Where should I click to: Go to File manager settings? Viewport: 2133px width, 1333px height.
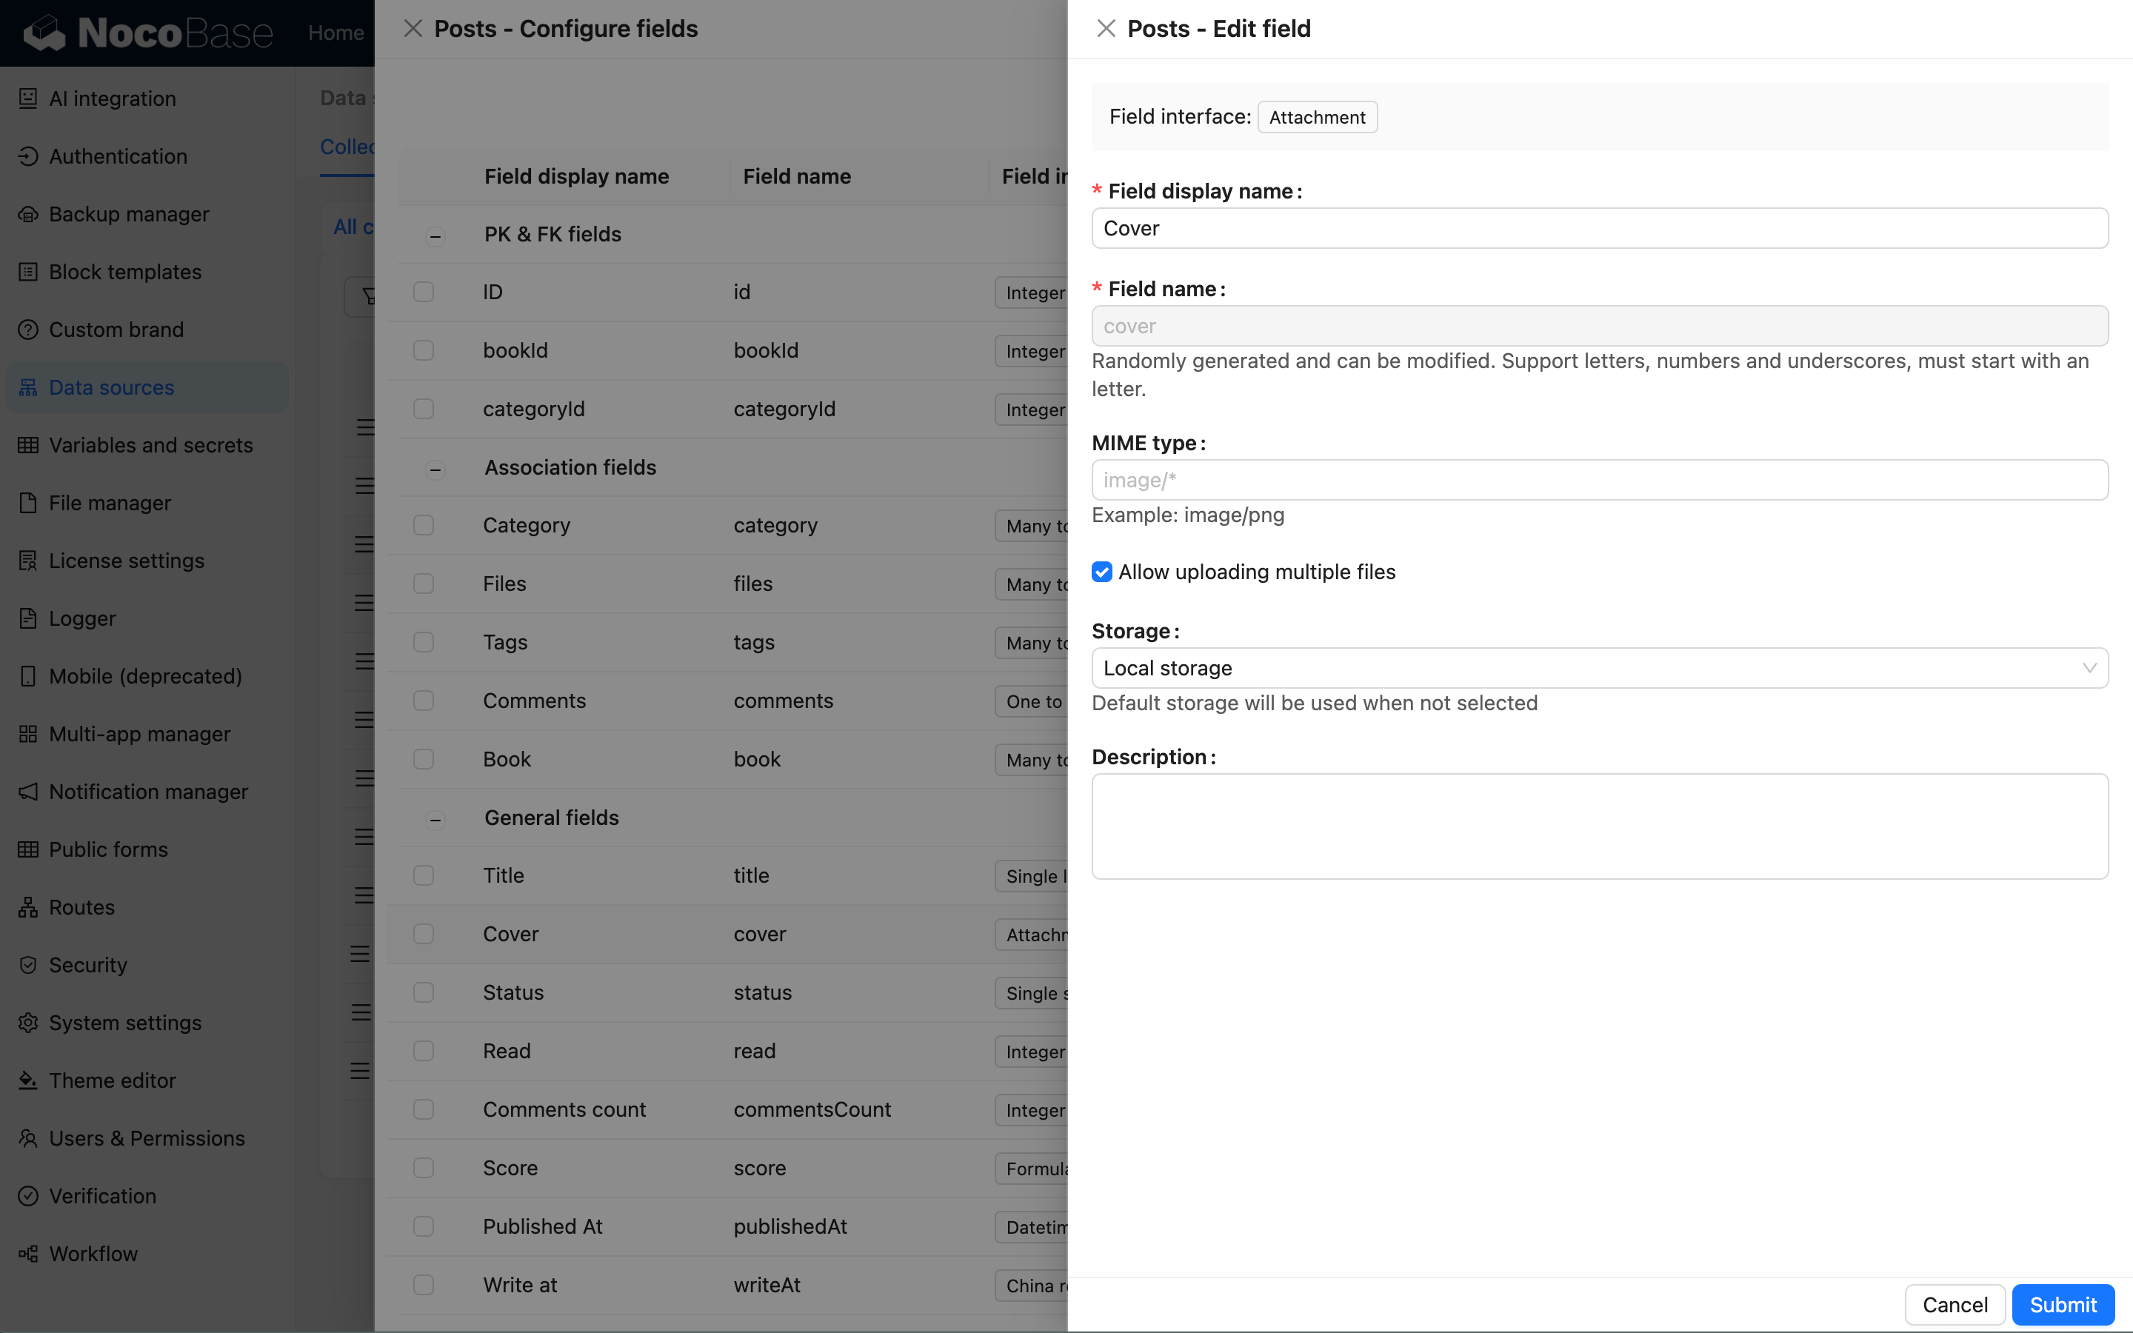point(110,503)
